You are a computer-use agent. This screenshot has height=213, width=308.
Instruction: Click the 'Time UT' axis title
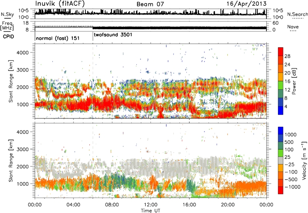(x=151, y=210)
